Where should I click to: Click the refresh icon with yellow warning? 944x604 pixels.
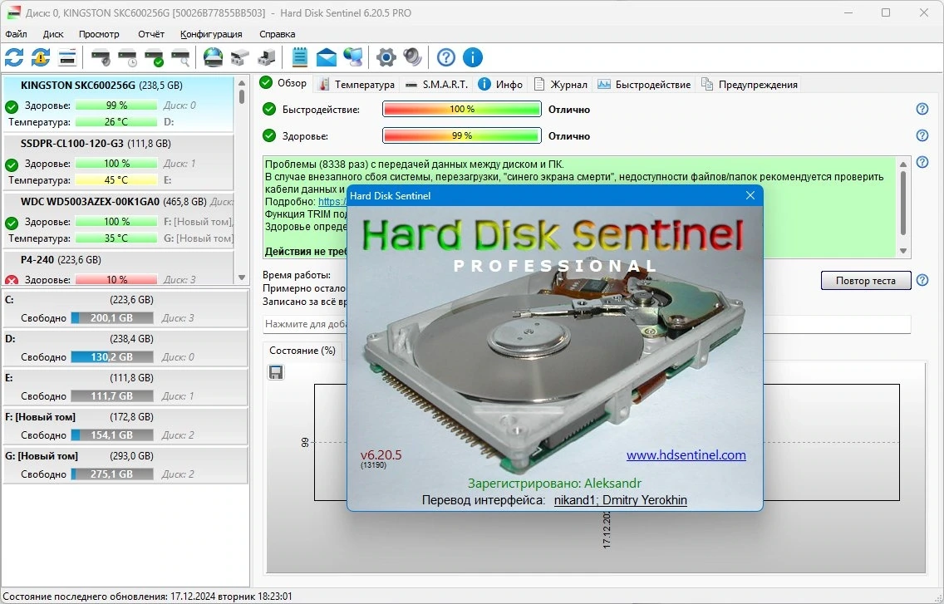click(41, 58)
